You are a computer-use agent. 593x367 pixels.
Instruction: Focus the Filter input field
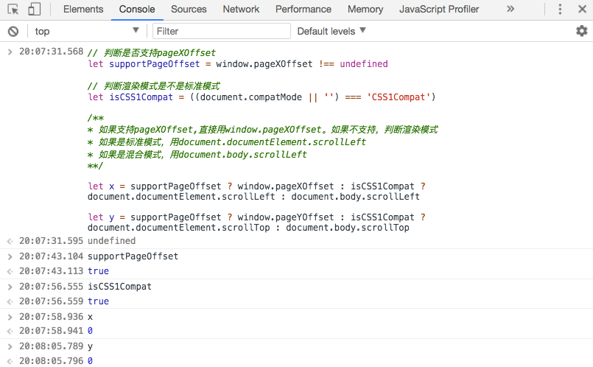pos(222,31)
